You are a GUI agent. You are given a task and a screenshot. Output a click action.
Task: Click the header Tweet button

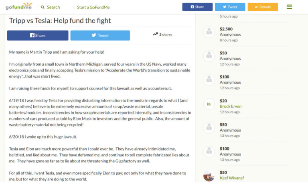(x=230, y=7)
